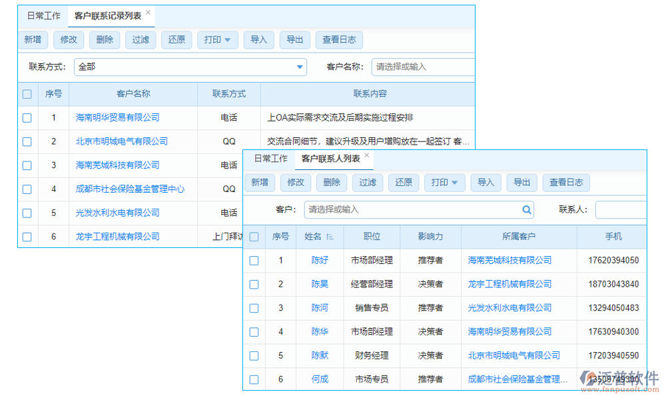This screenshot has width=666, height=400.
Task: Open 查看日志 in the contact record window
Action: click(339, 39)
